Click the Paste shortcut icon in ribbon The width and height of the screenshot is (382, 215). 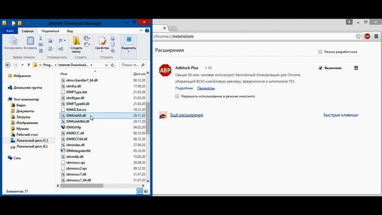pyautogui.click(x=41, y=50)
